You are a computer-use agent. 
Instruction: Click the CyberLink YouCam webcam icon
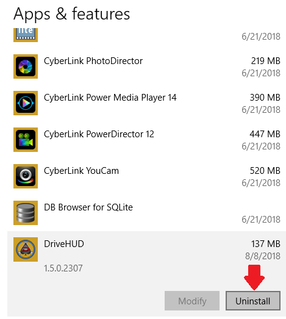pyautogui.click(x=26, y=176)
